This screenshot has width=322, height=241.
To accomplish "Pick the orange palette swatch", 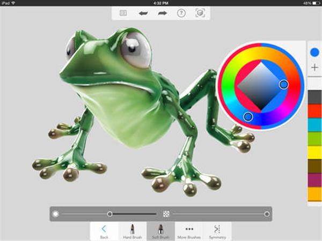I will [x=314, y=194].
